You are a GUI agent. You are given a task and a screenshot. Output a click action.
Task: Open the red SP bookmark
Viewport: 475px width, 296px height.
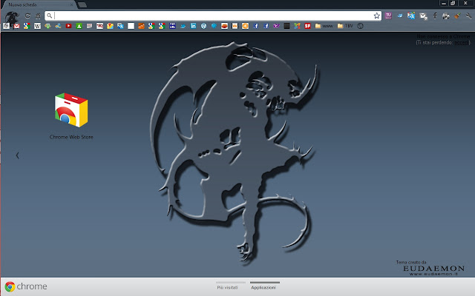(307, 26)
